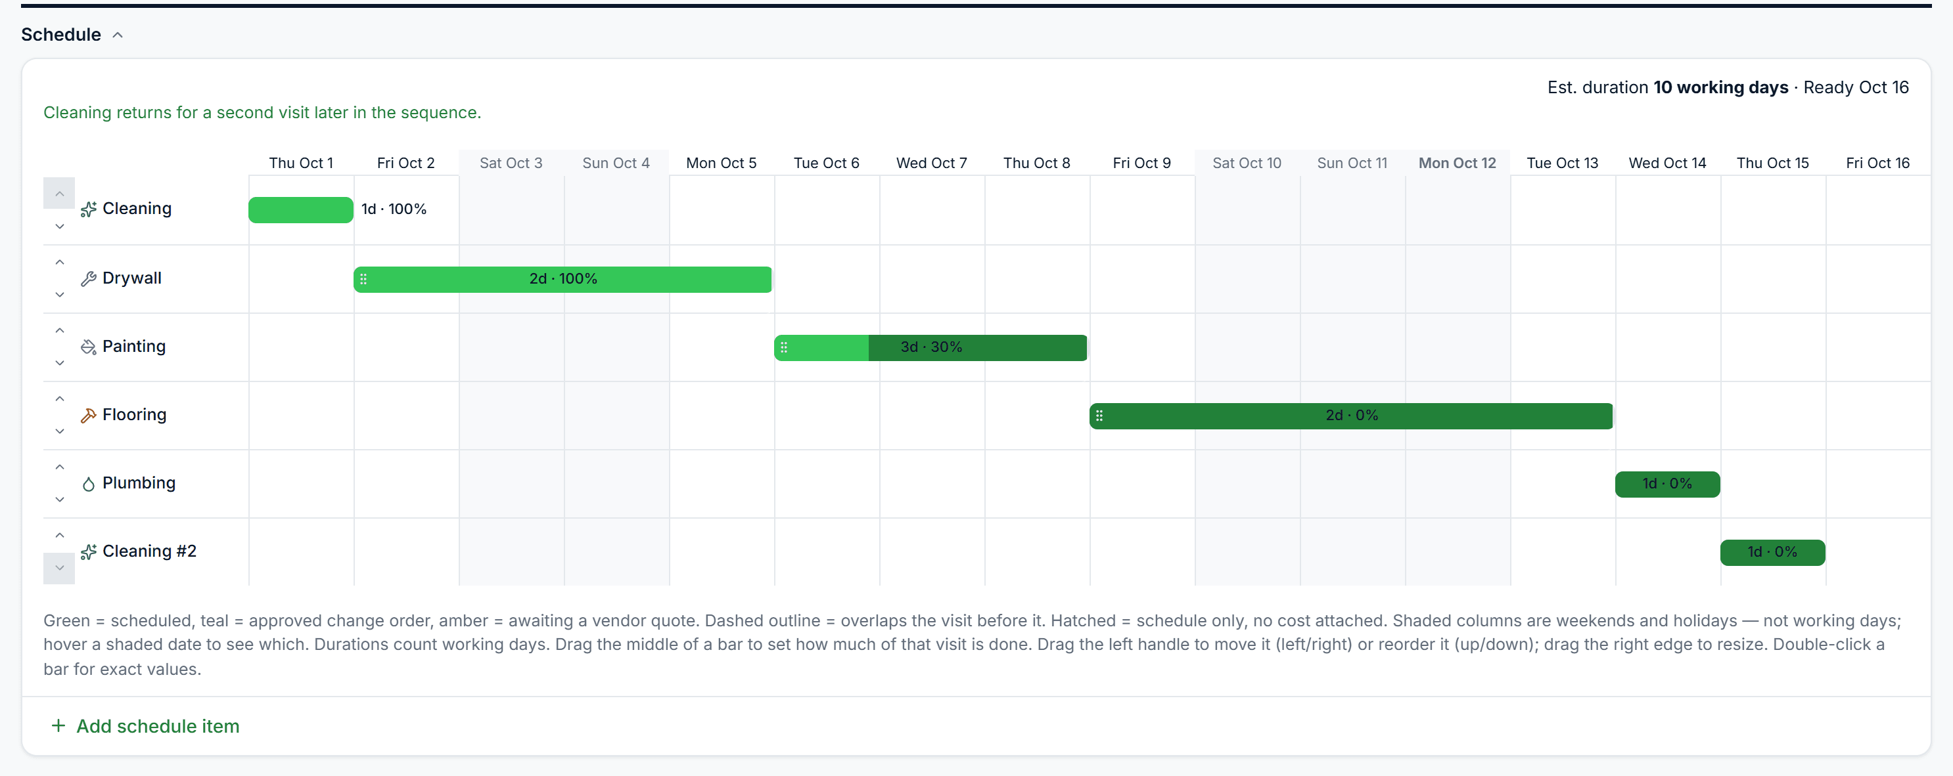Screen dimensions: 1953x776
Task: Grab the Painting bar drag handle
Action: pos(784,347)
